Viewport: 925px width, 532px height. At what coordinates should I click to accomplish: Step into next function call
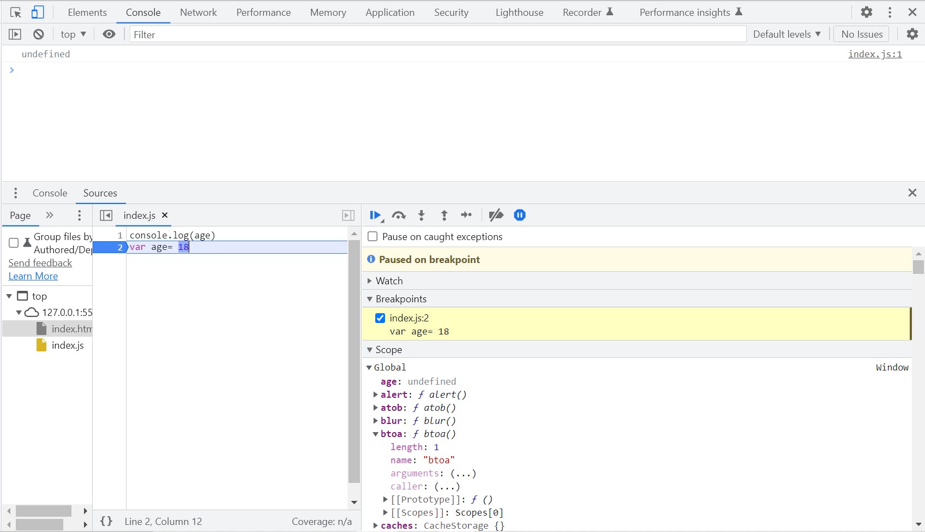422,216
